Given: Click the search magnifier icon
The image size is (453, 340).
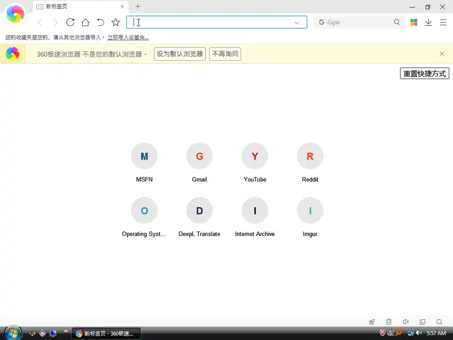Looking at the screenshot, I should coord(397,22).
